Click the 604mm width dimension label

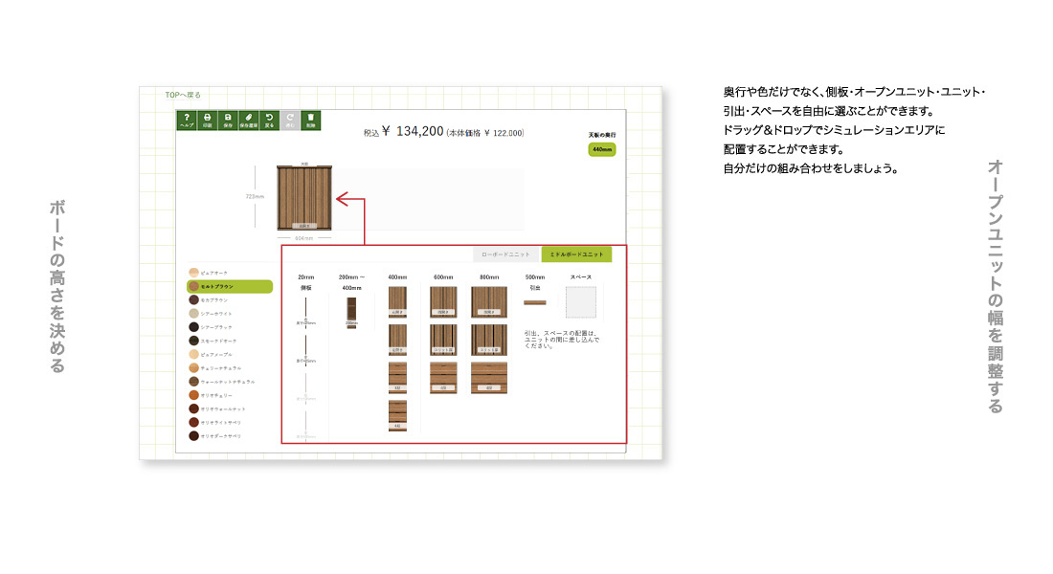tap(304, 238)
